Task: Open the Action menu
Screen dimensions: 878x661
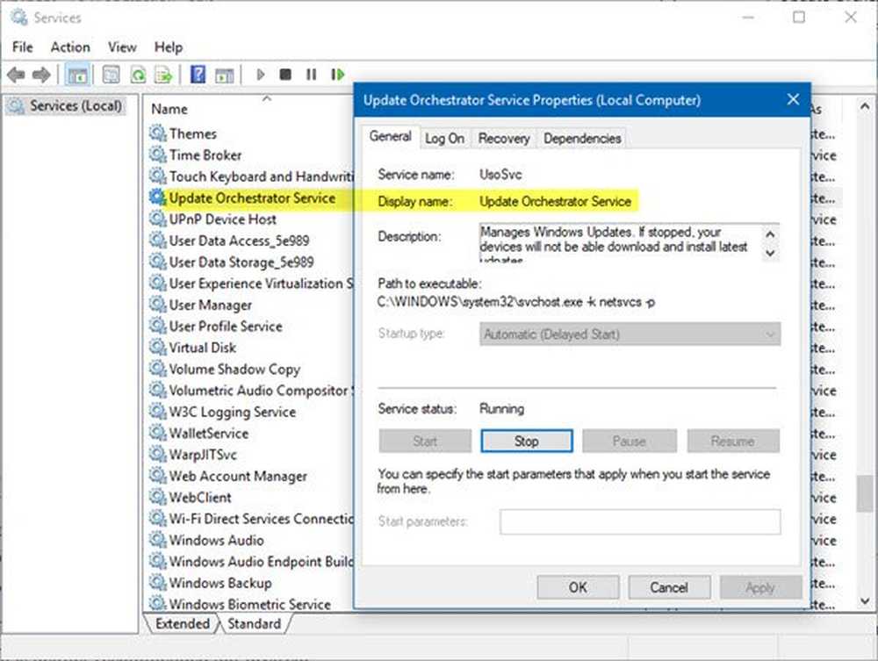Action: point(69,47)
